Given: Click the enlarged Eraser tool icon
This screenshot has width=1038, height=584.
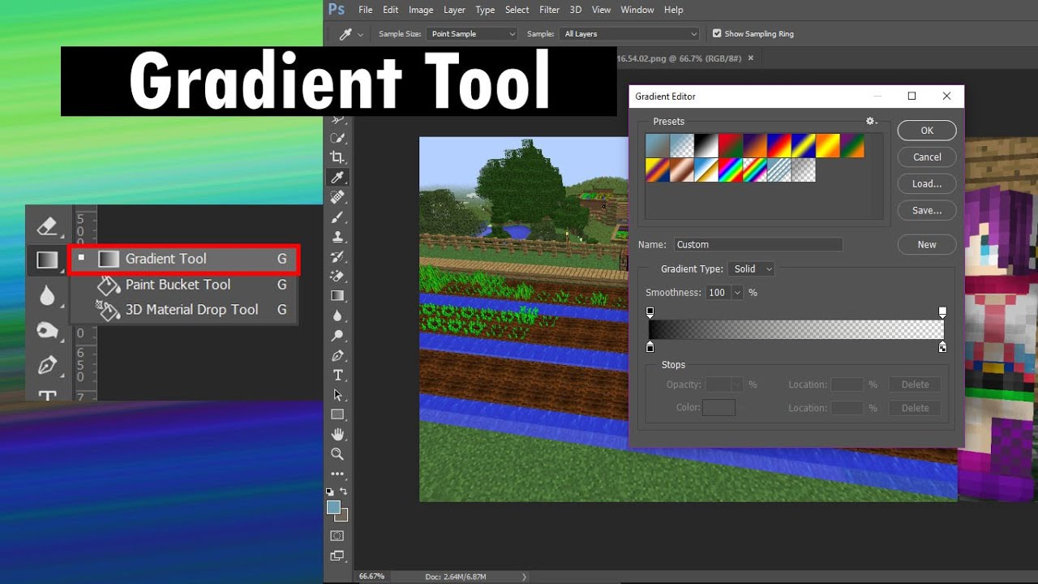Looking at the screenshot, I should pos(47,226).
